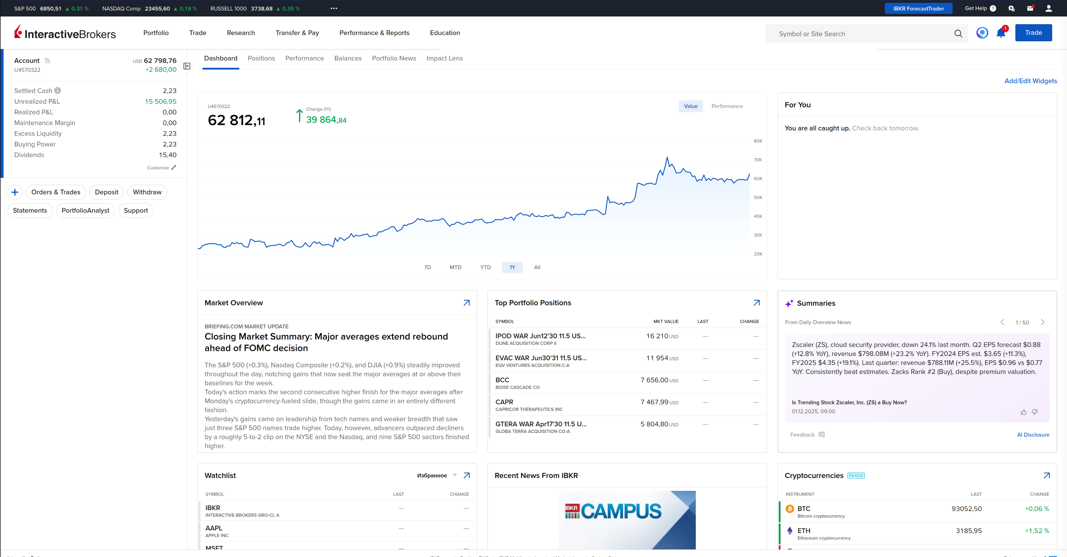Open the mail messages icon
The image size is (1067, 557).
(x=1030, y=8)
